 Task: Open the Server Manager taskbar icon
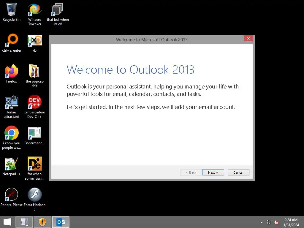[24, 222]
